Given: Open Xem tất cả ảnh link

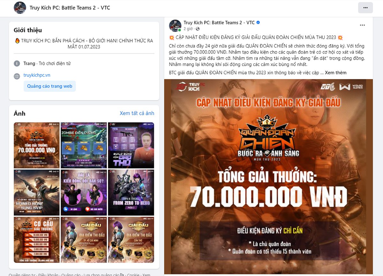Looking at the screenshot, I should [137, 113].
